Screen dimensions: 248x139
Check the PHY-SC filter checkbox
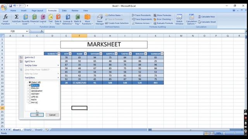click(30, 102)
